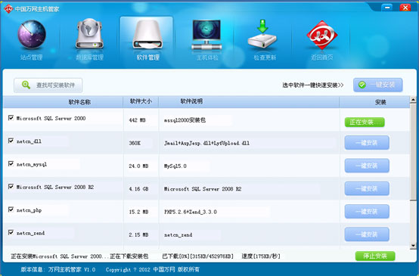The image size is (419, 276).
Task: Click the scrollbar up arrow
Action: tap(413, 100)
